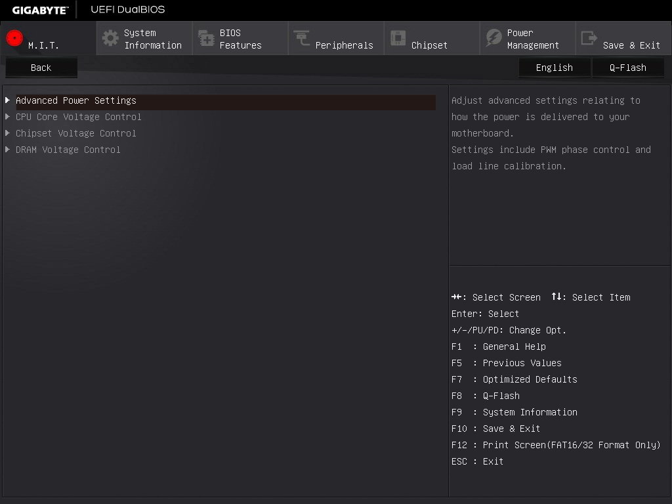The height and width of the screenshot is (504, 672).
Task: Select the Chipset Voltage Control entry
Action: 76,133
